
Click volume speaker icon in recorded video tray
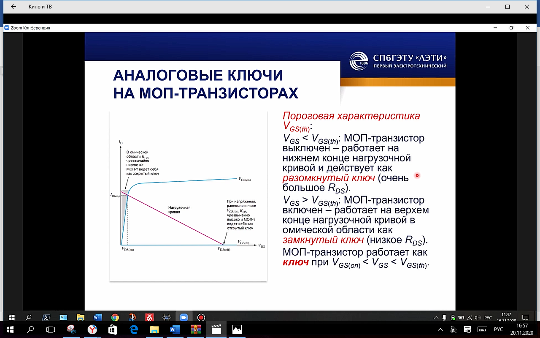478,317
